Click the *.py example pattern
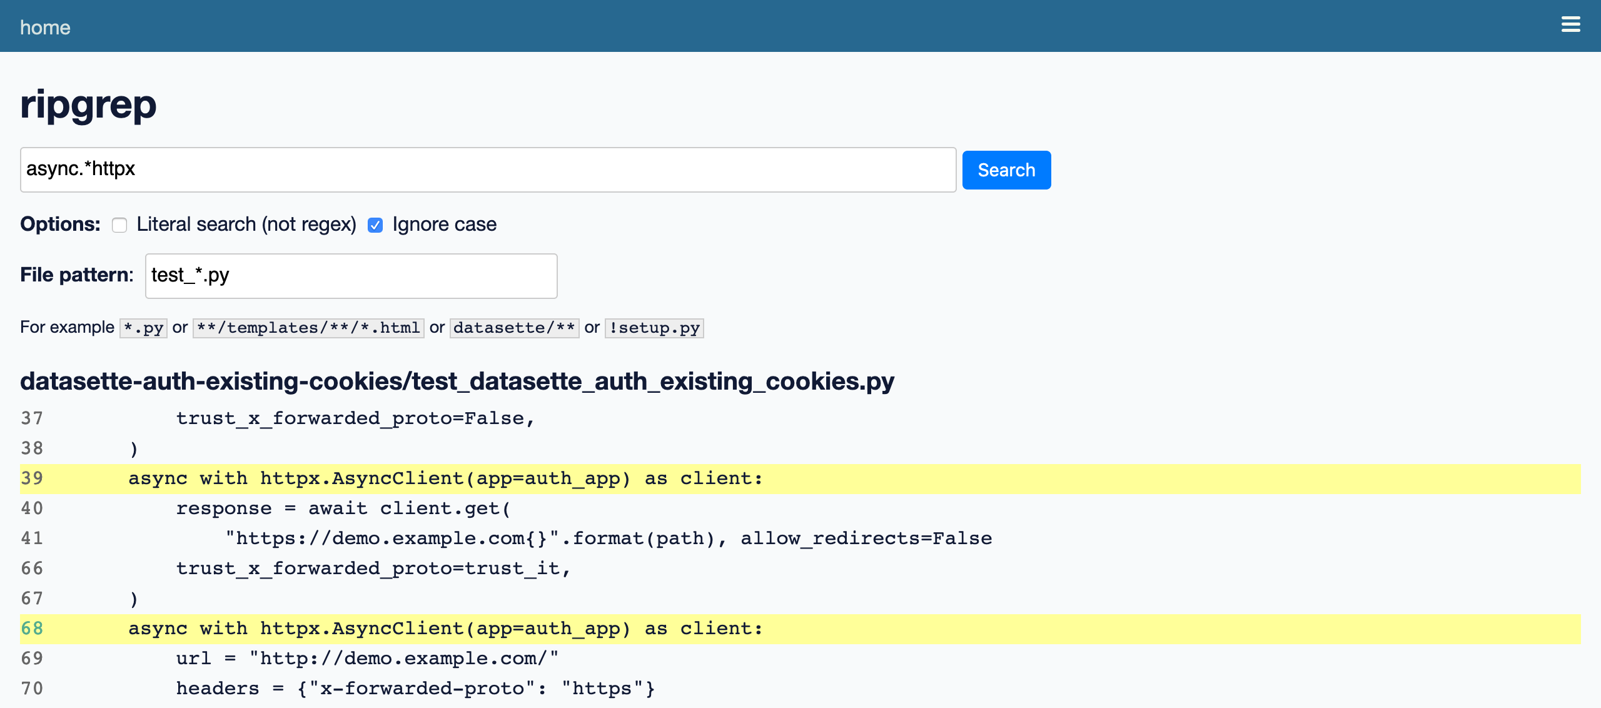This screenshot has height=708, width=1601. coord(143,328)
